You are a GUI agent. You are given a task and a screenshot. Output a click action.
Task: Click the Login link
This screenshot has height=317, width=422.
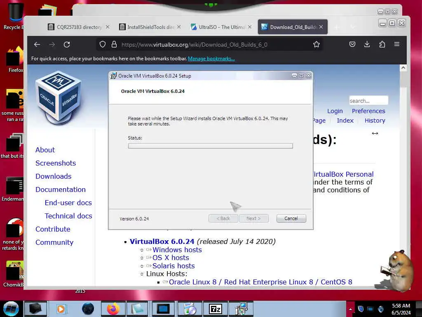coord(335,111)
